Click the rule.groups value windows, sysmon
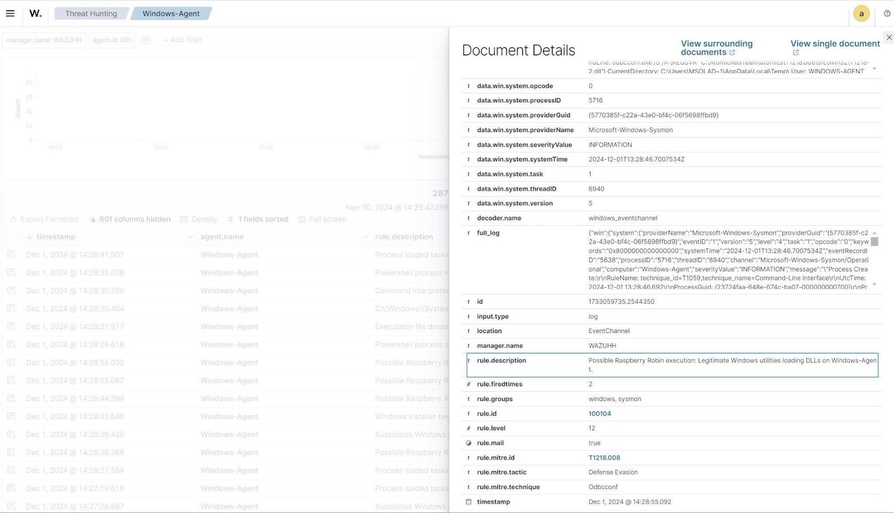 click(x=615, y=399)
